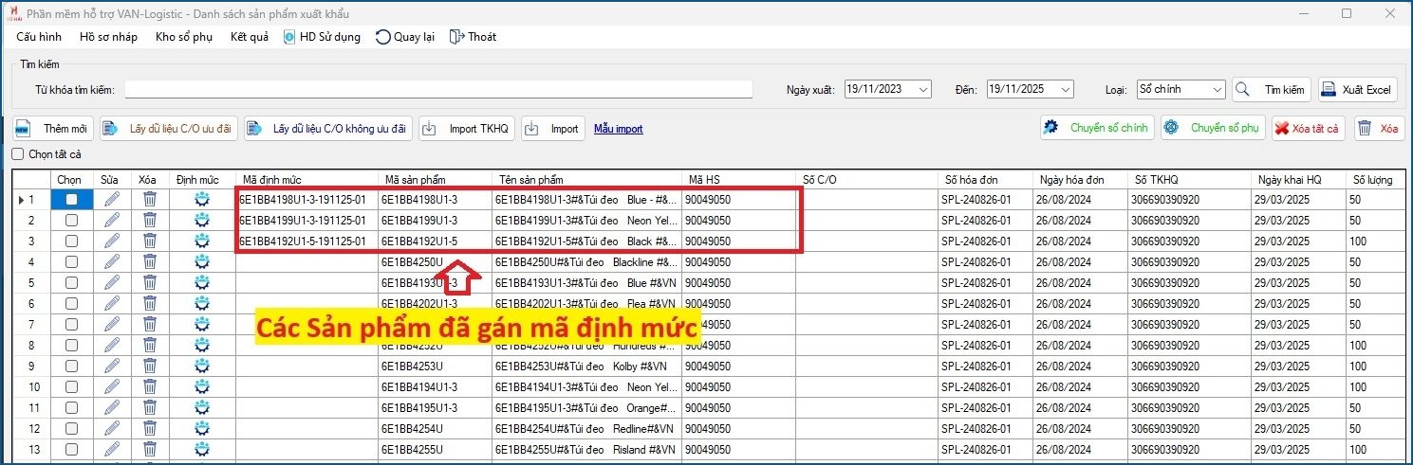This screenshot has width=1413, height=465.
Task: Click the Xuất Excel export button
Action: click(1357, 90)
